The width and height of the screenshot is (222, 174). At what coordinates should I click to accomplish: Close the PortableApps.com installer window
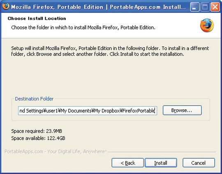click(215, 7)
